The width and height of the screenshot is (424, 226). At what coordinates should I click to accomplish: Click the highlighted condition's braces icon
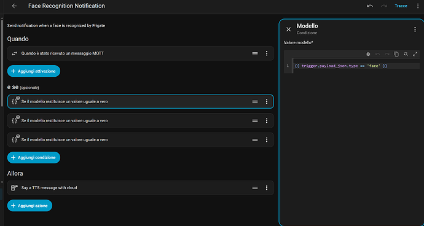click(x=15, y=101)
